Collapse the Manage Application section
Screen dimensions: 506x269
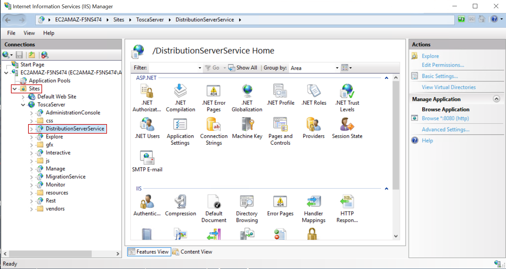[x=497, y=99]
